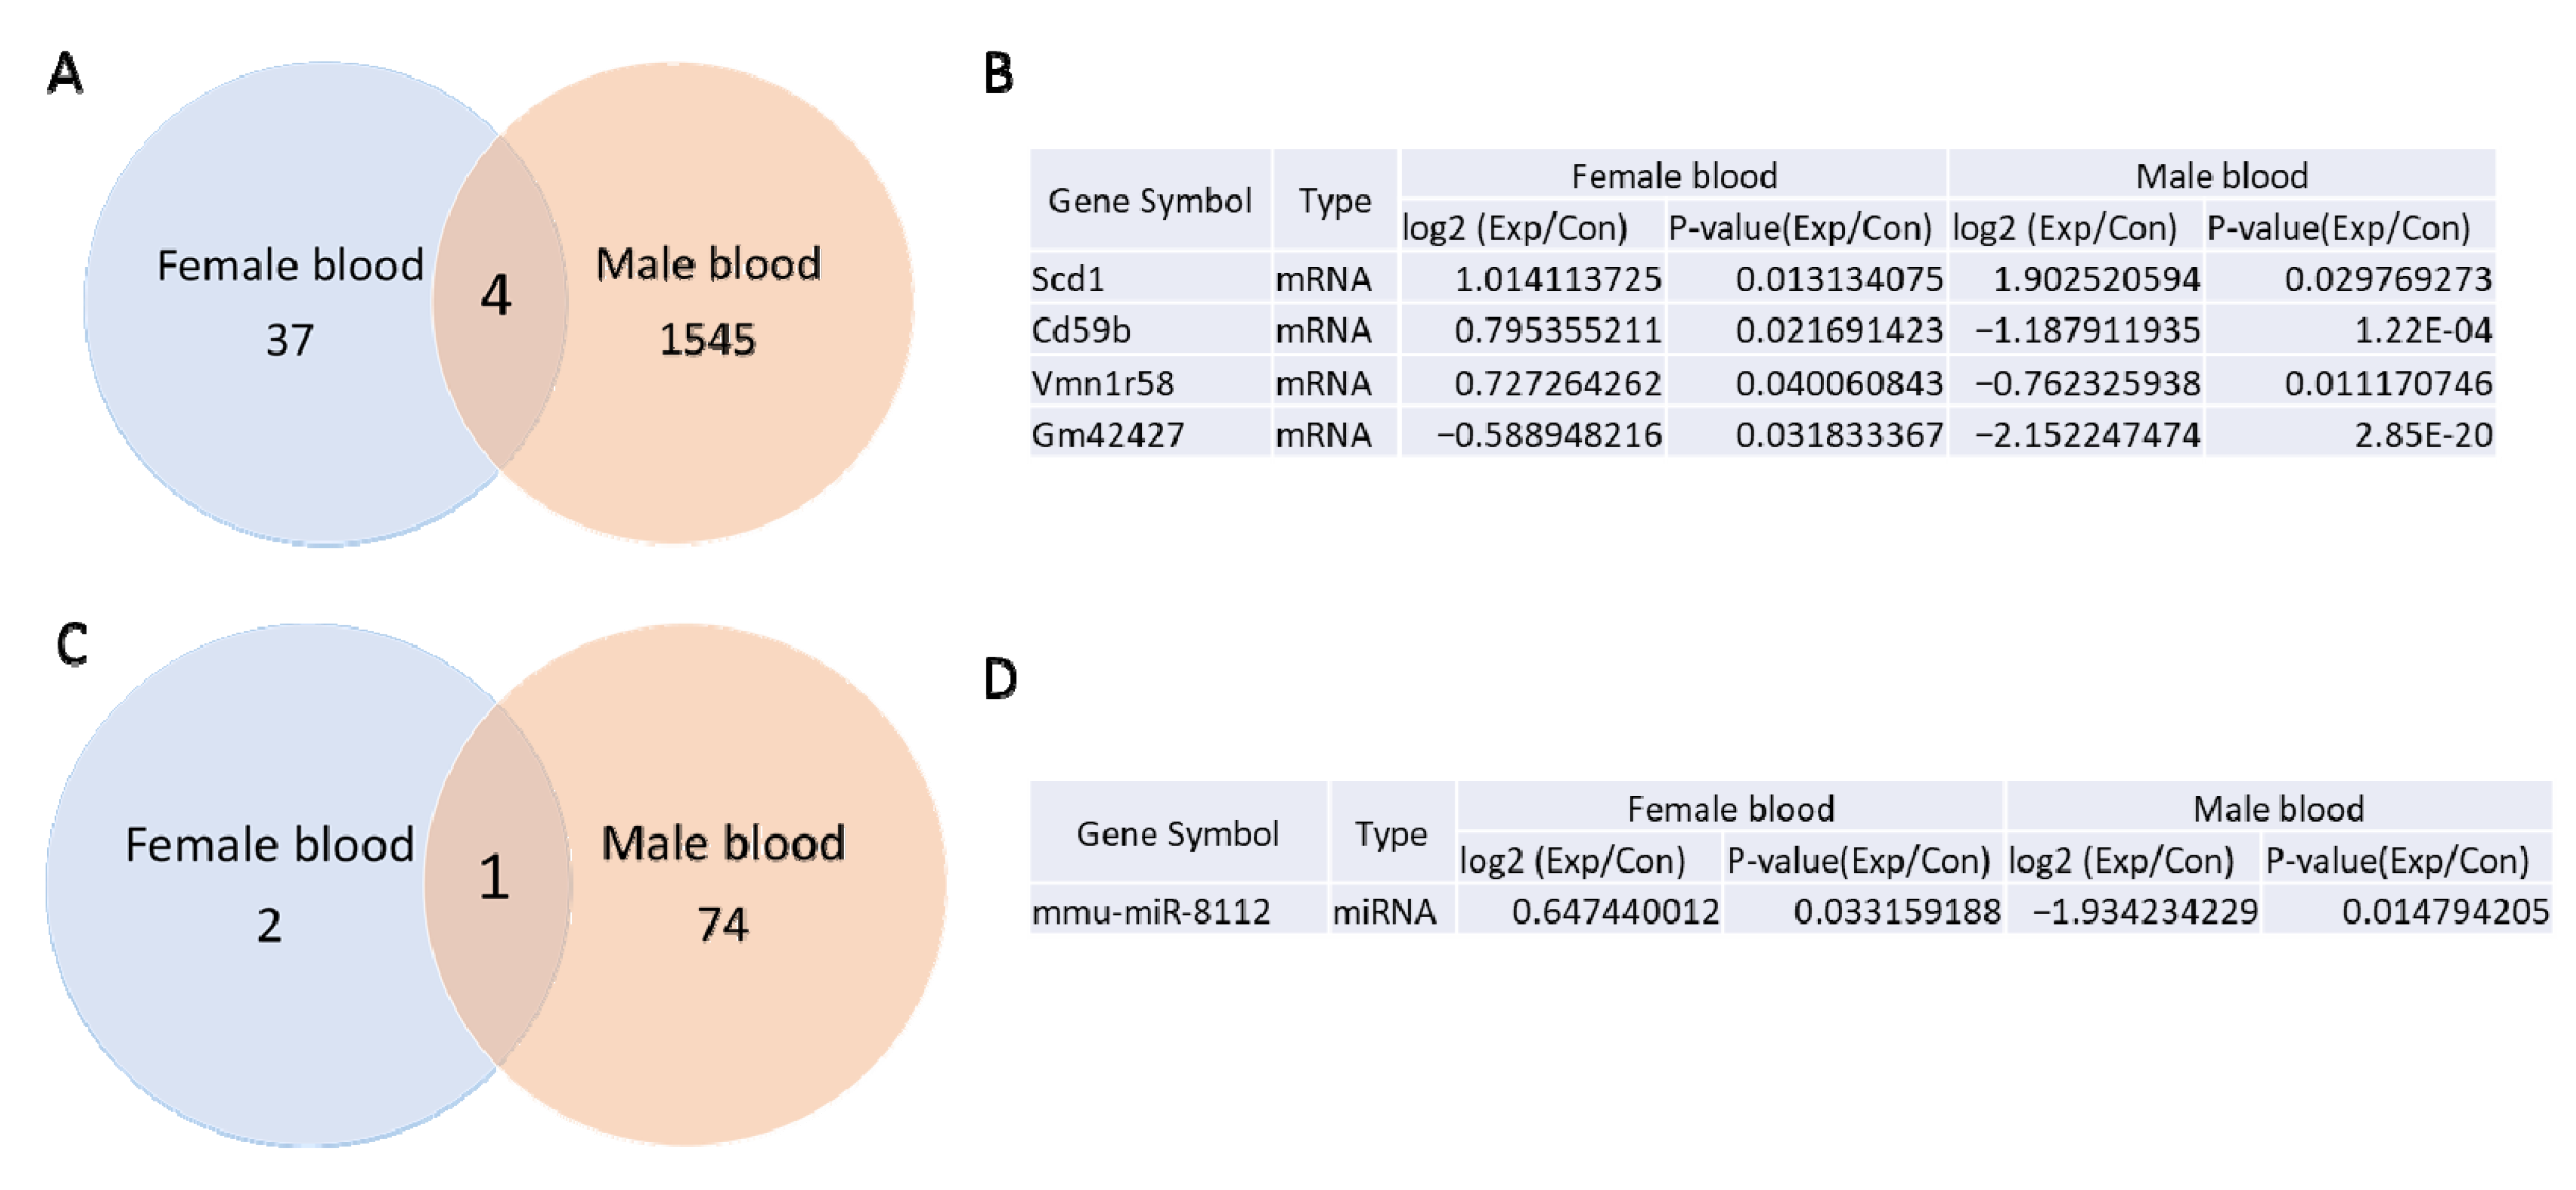Select the Cd59b gene symbol cell
The height and width of the screenshot is (1190, 2576).
[x=1081, y=331]
